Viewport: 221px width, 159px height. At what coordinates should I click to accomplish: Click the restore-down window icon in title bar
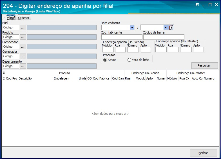point(197,5)
